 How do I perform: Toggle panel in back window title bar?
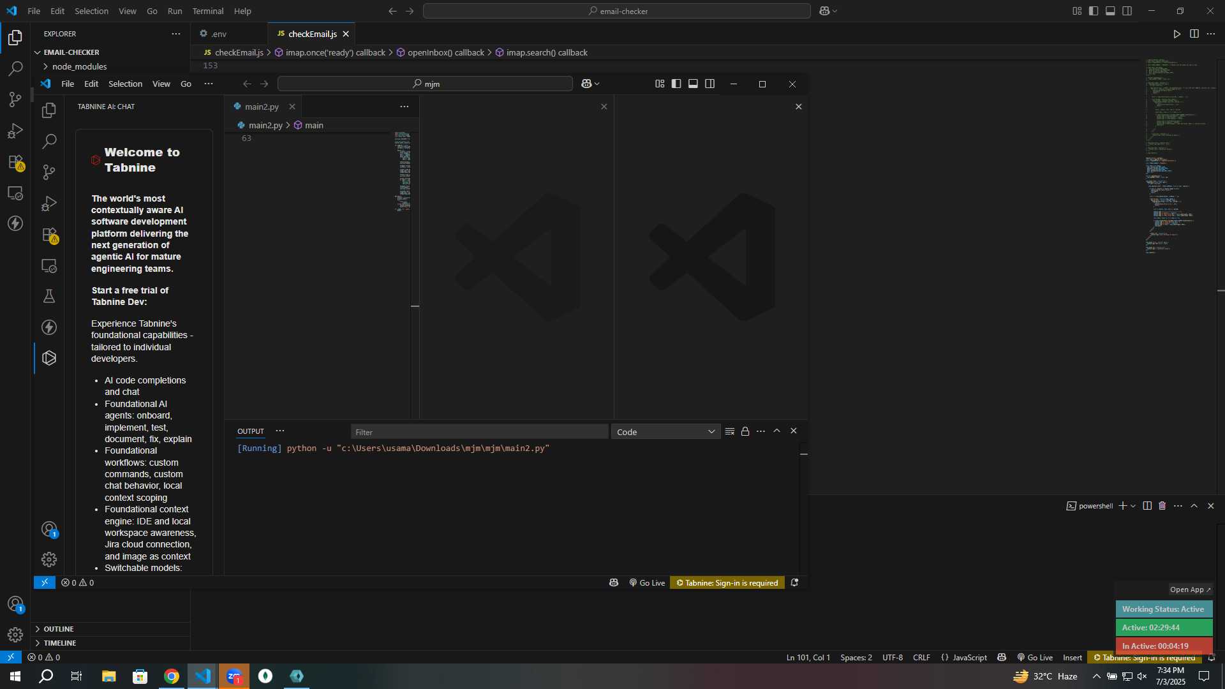point(1110,11)
